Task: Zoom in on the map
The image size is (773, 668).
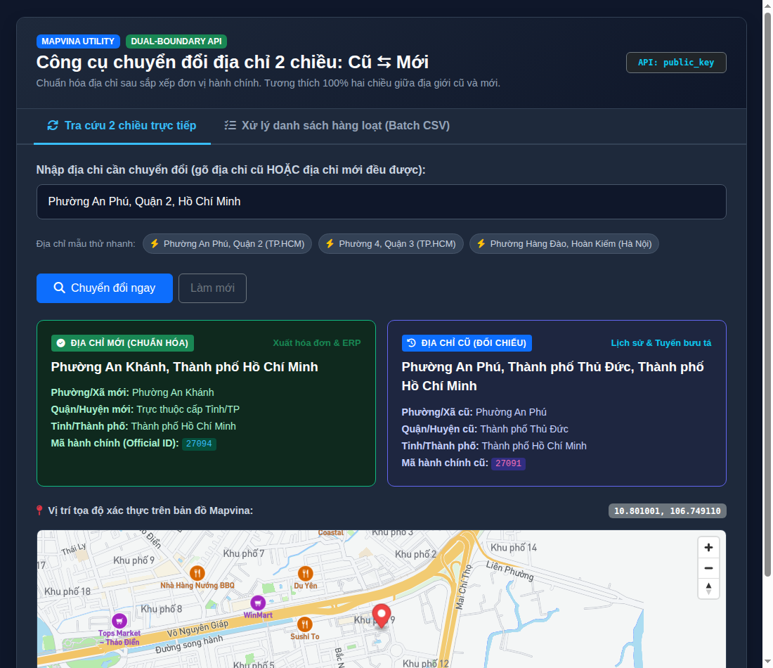Action: tap(708, 548)
